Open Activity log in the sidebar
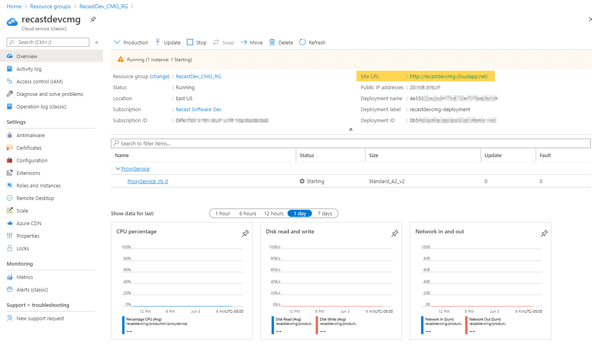Image resolution: width=592 pixels, height=352 pixels. 29,69
